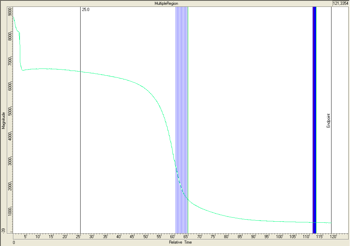Click the 25.0 marker label text
Image resolution: width=350 pixels, height=246 pixels.
[x=86, y=10]
